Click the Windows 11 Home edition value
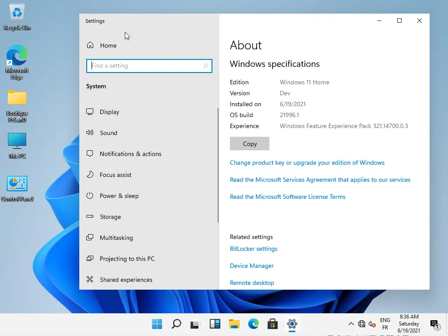 click(304, 82)
